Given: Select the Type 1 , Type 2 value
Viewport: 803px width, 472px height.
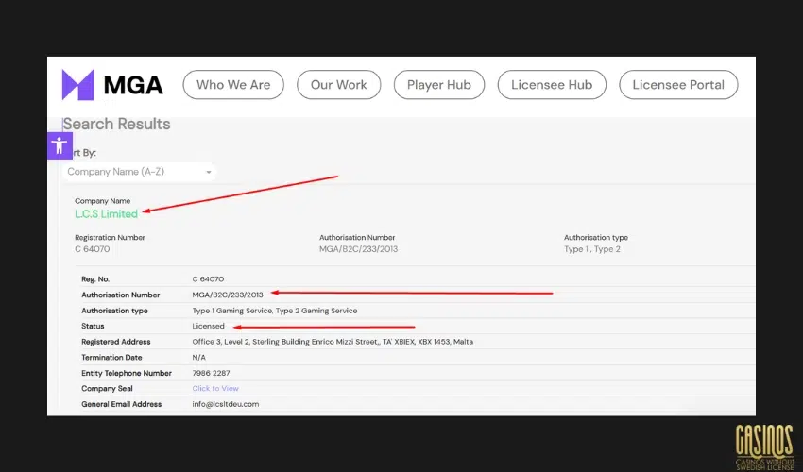Looking at the screenshot, I should point(592,249).
